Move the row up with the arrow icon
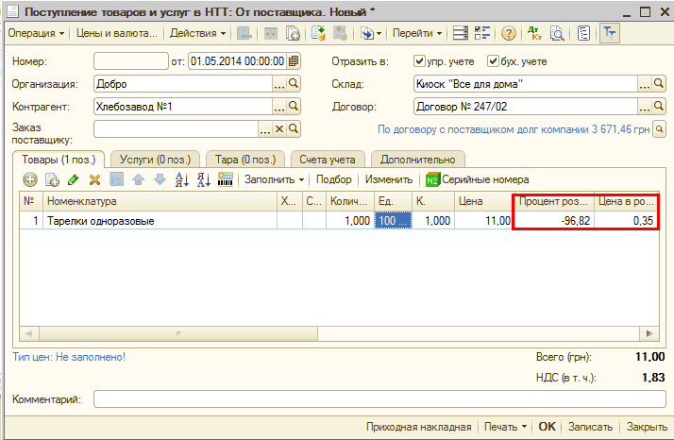Image resolution: width=674 pixels, height=440 pixels. [138, 179]
